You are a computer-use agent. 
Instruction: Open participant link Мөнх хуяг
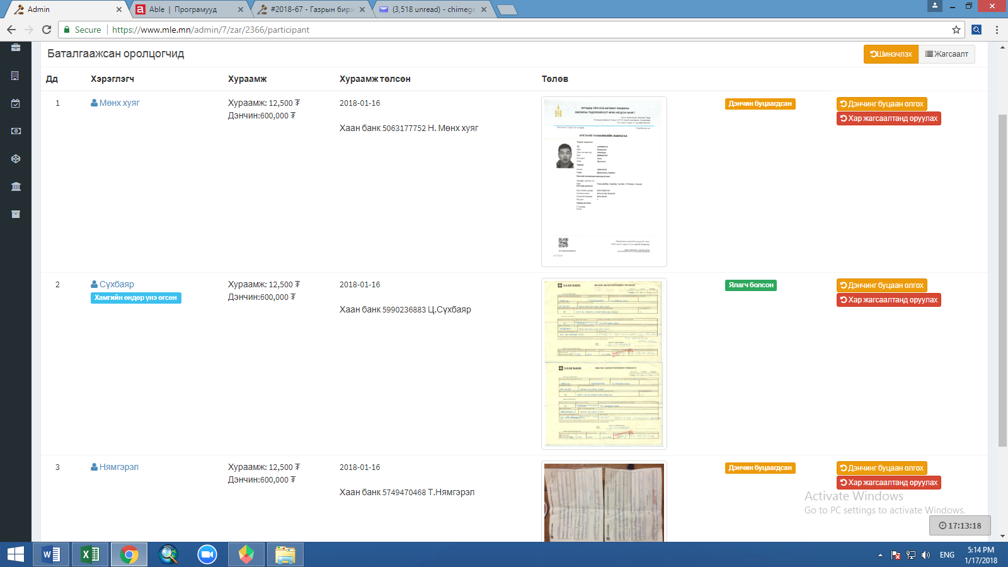115,103
